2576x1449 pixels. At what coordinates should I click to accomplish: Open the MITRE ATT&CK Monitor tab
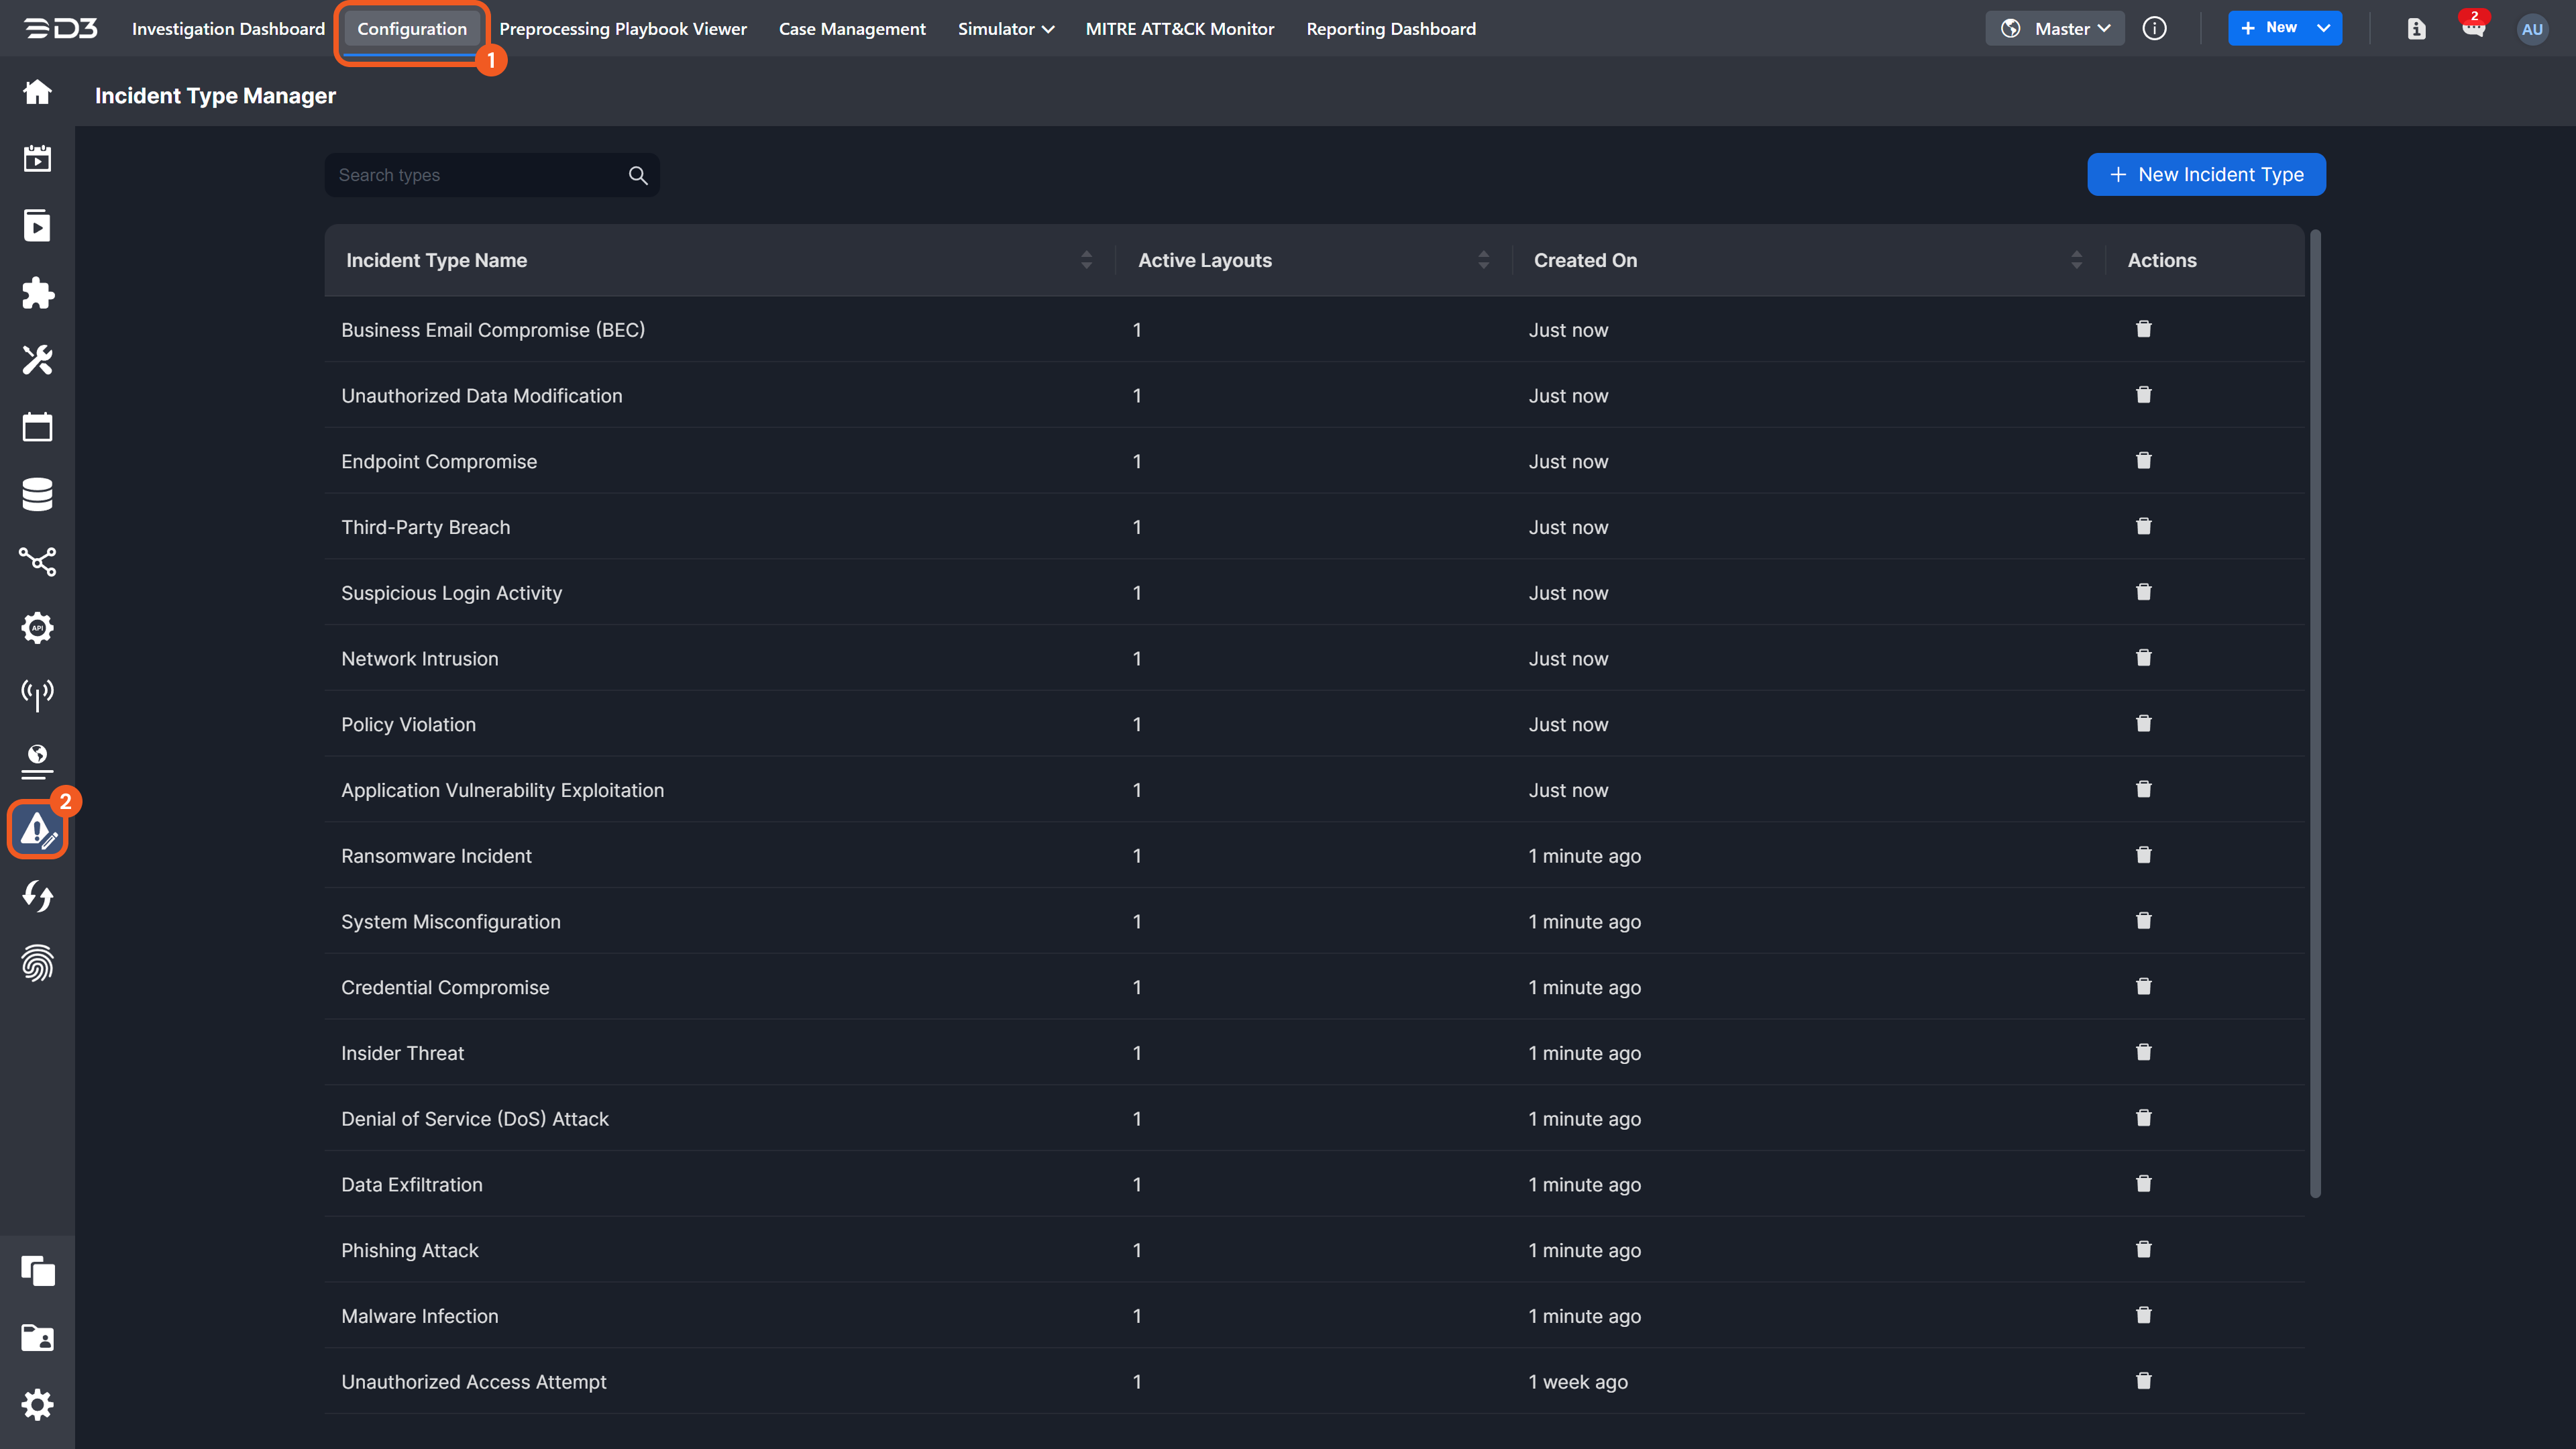(1179, 29)
